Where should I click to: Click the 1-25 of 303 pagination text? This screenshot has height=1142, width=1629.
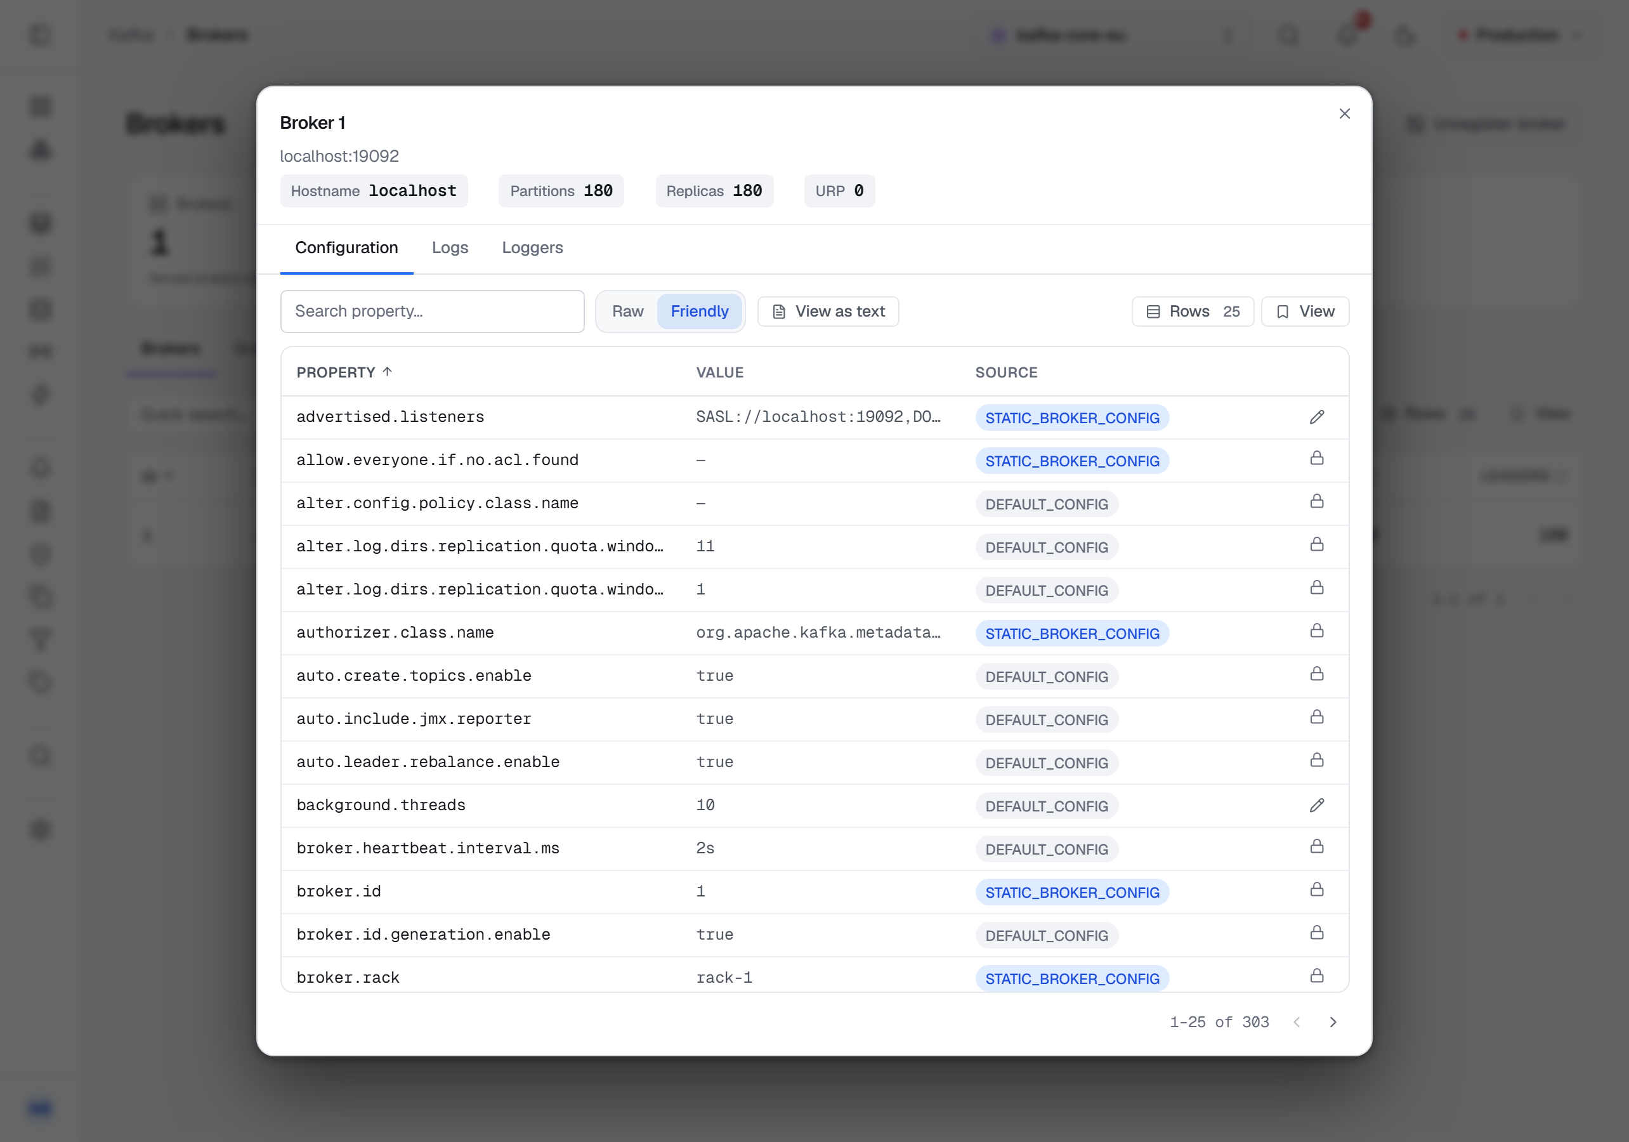coord(1219,1022)
